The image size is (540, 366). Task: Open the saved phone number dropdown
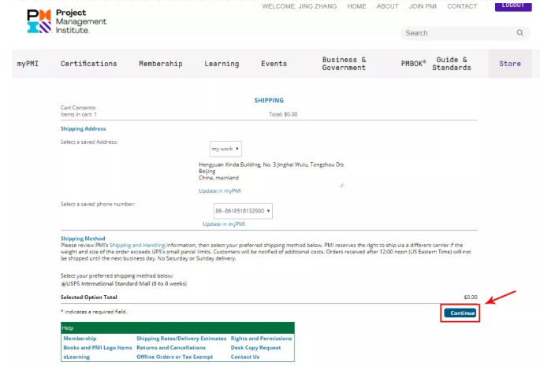[x=244, y=211]
